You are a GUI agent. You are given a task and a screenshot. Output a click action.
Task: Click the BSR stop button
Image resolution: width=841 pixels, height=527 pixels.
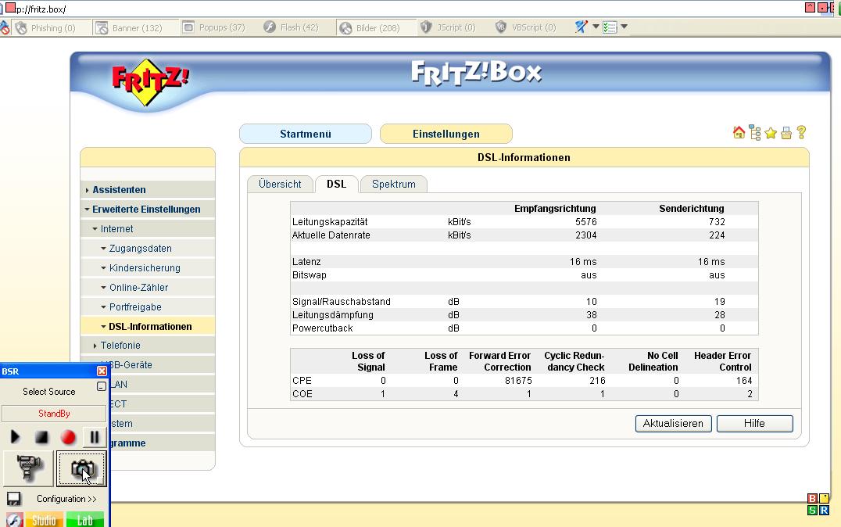[41, 437]
